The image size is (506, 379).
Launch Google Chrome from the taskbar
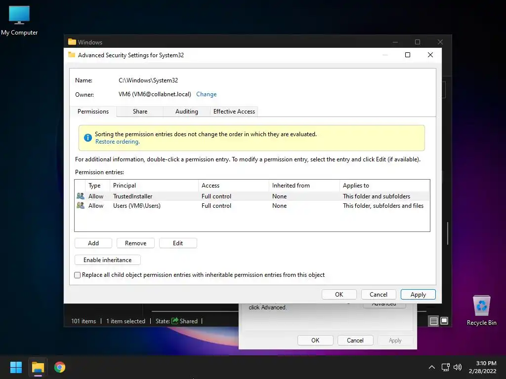[x=60, y=367]
